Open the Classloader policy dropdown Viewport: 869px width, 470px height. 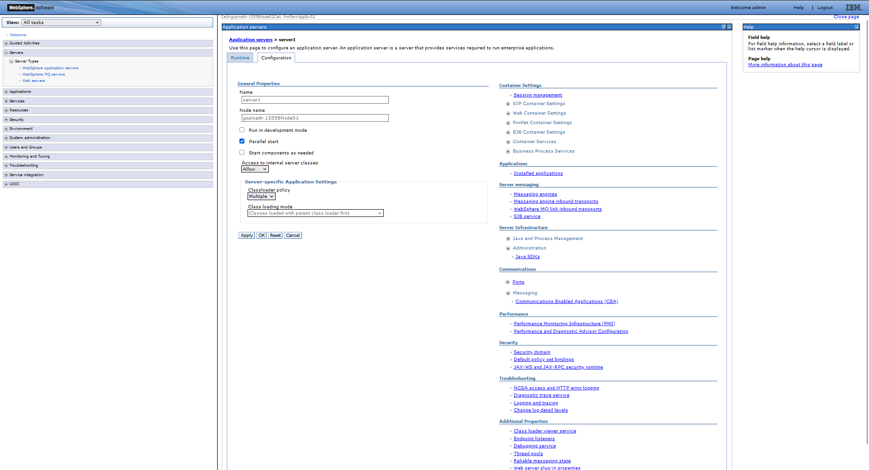[x=261, y=197]
